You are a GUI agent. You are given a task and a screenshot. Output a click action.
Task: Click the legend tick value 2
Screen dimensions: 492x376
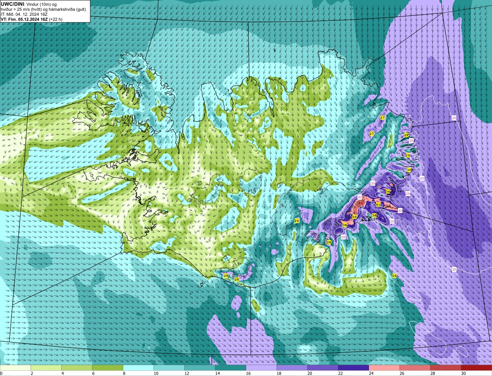pyautogui.click(x=32, y=373)
